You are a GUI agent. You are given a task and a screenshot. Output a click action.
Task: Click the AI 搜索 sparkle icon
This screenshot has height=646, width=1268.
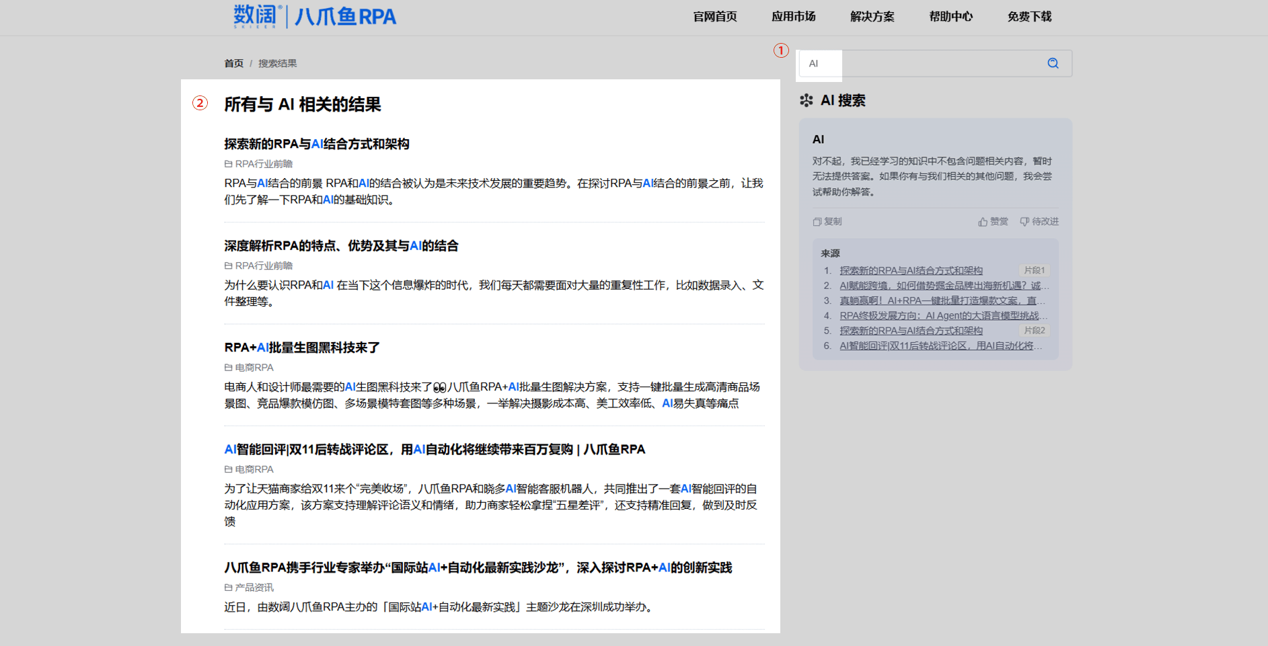[x=807, y=101]
